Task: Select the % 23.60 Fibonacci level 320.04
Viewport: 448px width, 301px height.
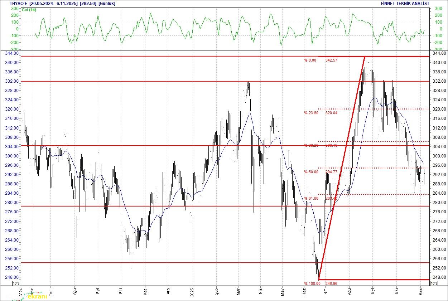Action: coord(321,113)
